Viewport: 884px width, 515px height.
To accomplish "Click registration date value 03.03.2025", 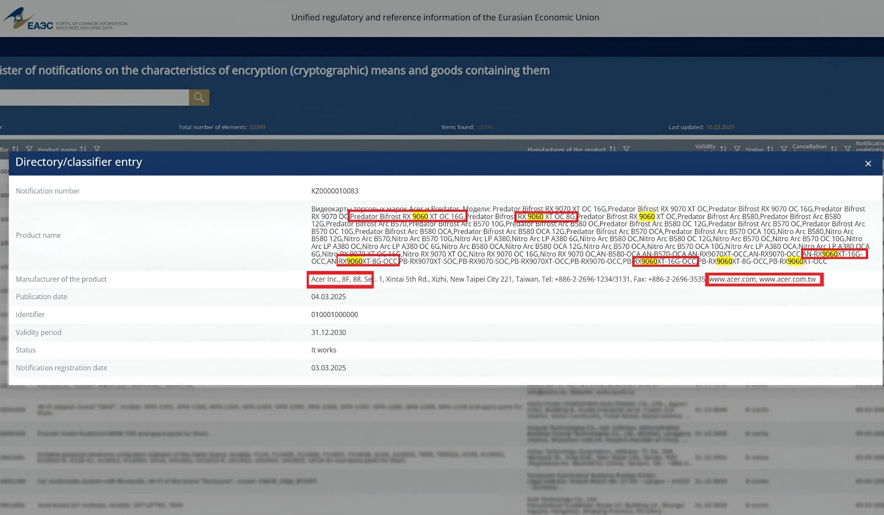I will click(x=329, y=368).
